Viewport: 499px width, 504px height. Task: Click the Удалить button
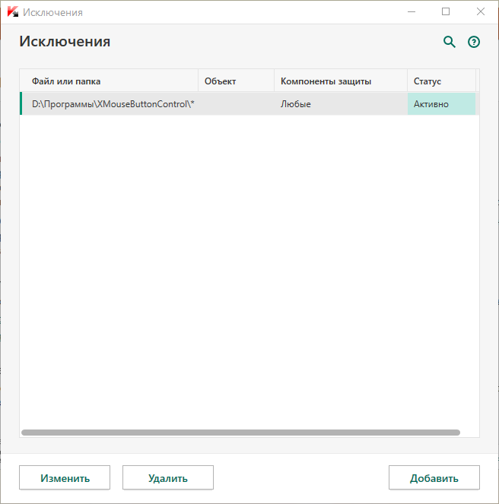tap(168, 477)
